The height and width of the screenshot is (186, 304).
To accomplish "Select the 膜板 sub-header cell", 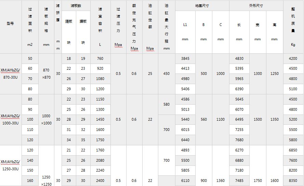I will (83, 21).
